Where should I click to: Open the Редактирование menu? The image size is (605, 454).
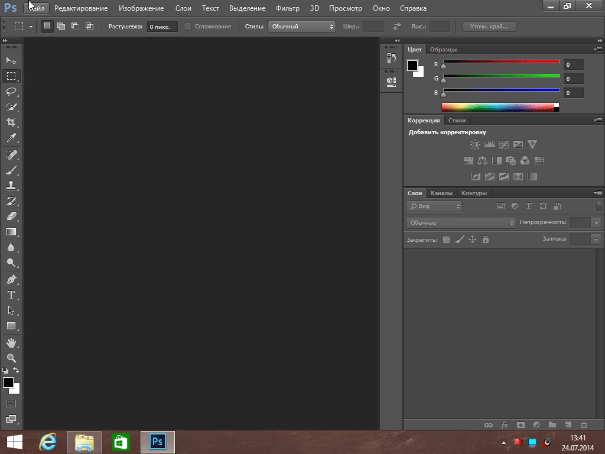(x=81, y=8)
